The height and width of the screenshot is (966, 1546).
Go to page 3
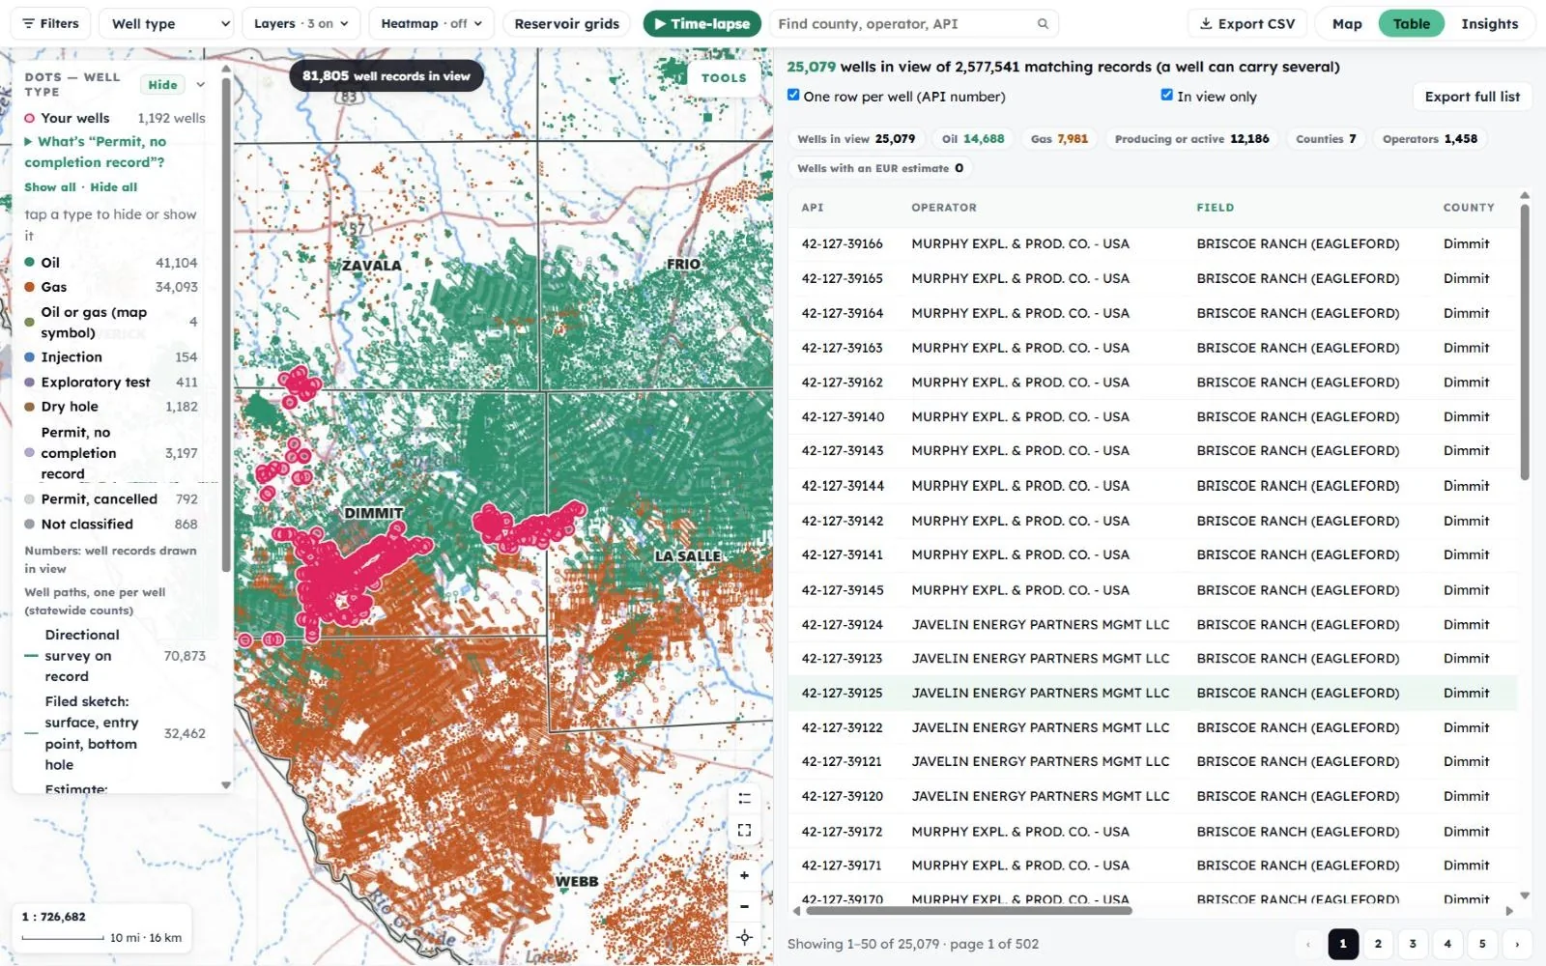[x=1413, y=944]
